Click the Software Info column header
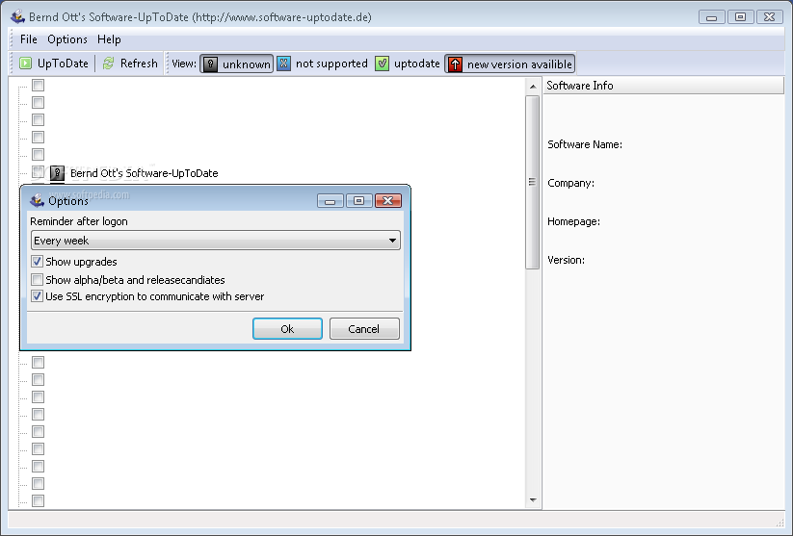 (x=664, y=86)
